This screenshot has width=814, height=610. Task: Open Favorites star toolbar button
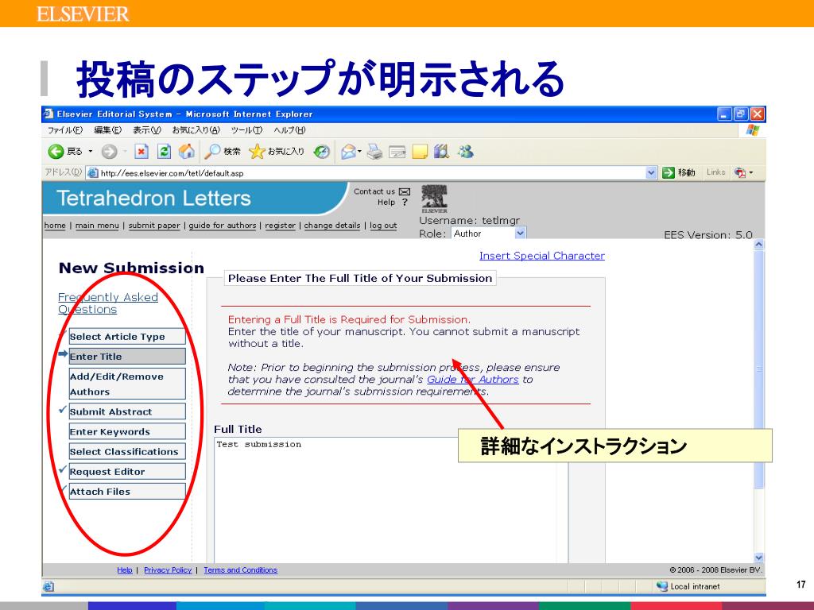coord(276,152)
